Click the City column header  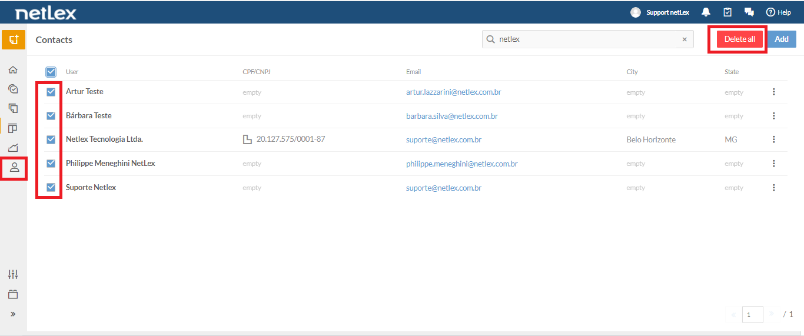coord(632,72)
